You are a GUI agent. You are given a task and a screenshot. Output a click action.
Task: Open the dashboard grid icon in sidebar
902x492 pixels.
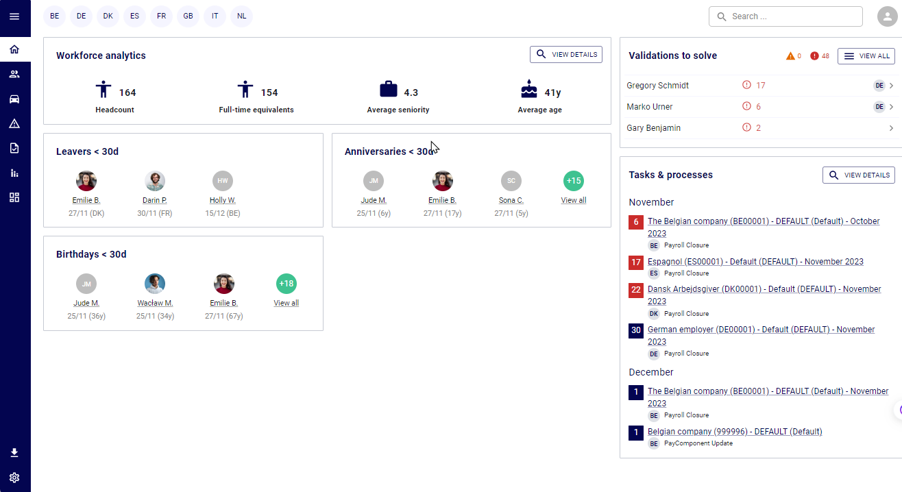pyautogui.click(x=14, y=197)
